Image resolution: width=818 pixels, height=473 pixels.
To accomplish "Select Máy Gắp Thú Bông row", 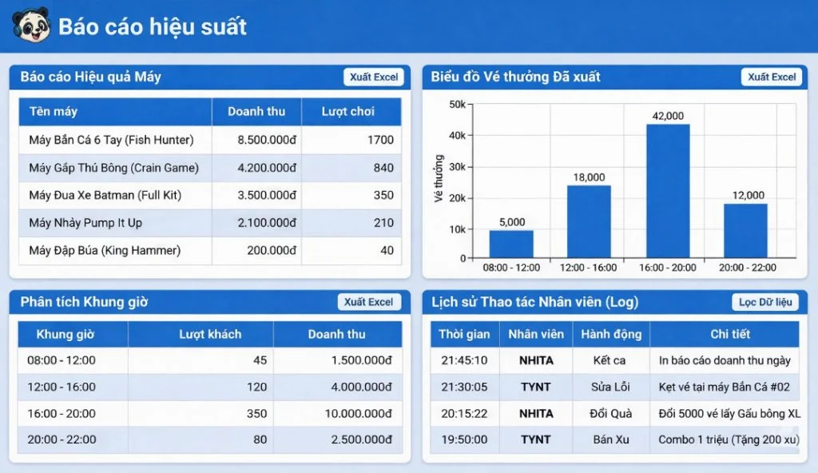I will 113,168.
